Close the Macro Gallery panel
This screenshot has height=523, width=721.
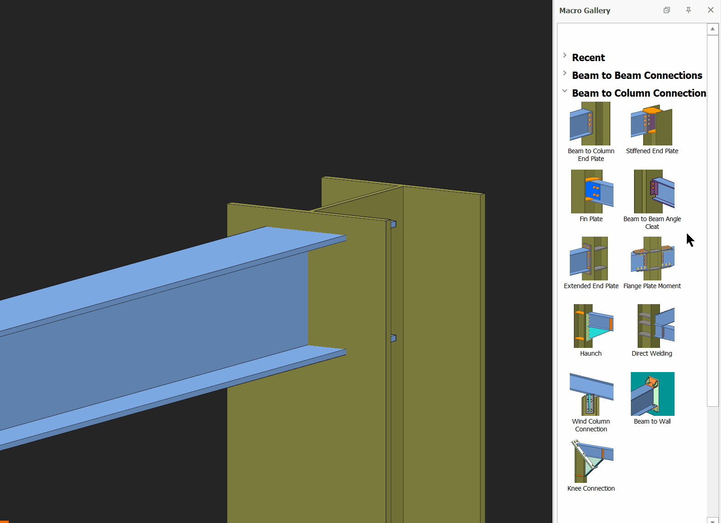(x=711, y=10)
